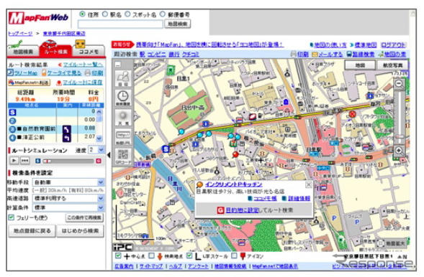Click the turn arrow icon for 清正公前
This screenshot has height=277, width=424.
click(x=66, y=138)
